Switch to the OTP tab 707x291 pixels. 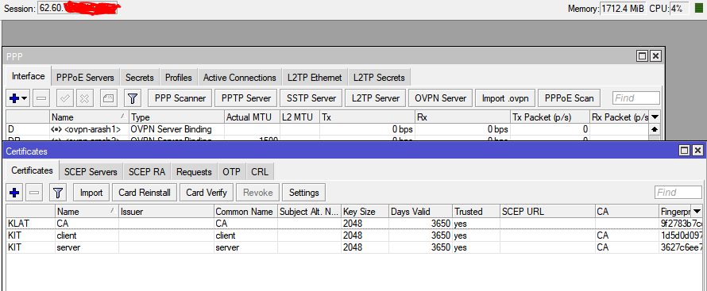click(231, 172)
